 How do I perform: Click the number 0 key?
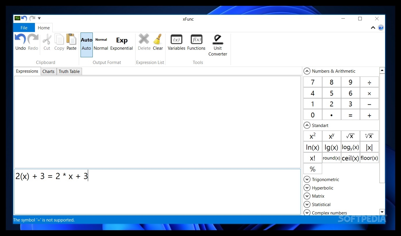313,115
